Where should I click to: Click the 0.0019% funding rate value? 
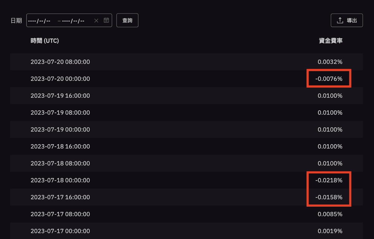click(x=330, y=231)
